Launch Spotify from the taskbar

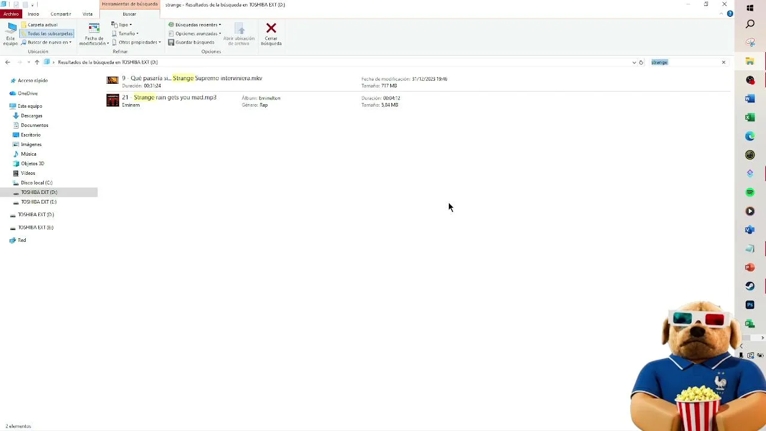click(x=750, y=192)
